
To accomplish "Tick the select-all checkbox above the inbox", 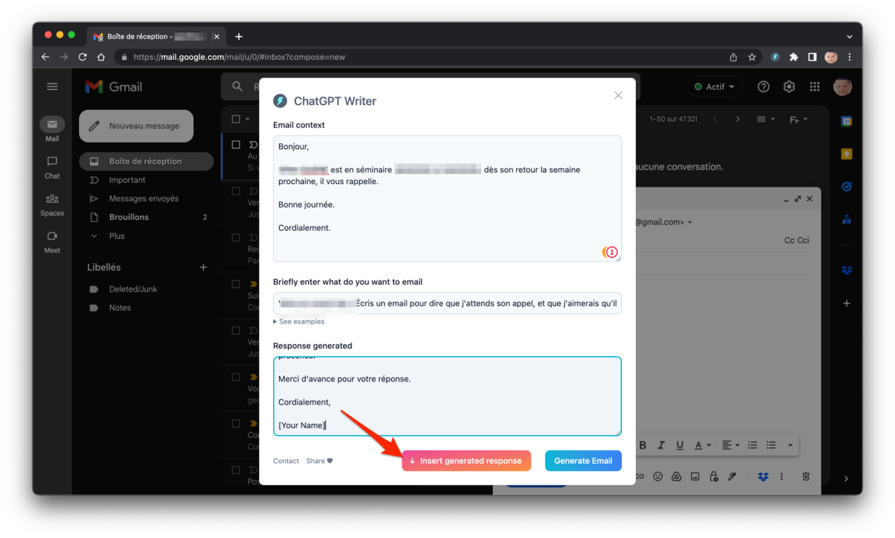I will 236,119.
